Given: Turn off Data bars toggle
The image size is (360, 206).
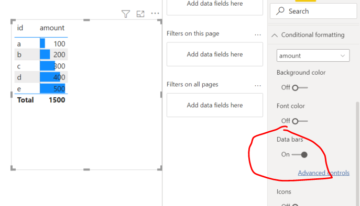Looking at the screenshot, I should pyautogui.click(x=300, y=155).
